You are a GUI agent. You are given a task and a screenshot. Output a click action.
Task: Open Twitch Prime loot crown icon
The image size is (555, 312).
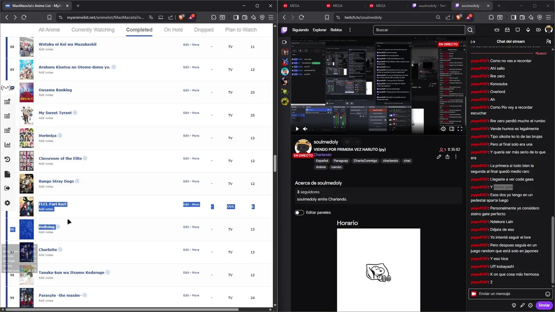(497, 30)
